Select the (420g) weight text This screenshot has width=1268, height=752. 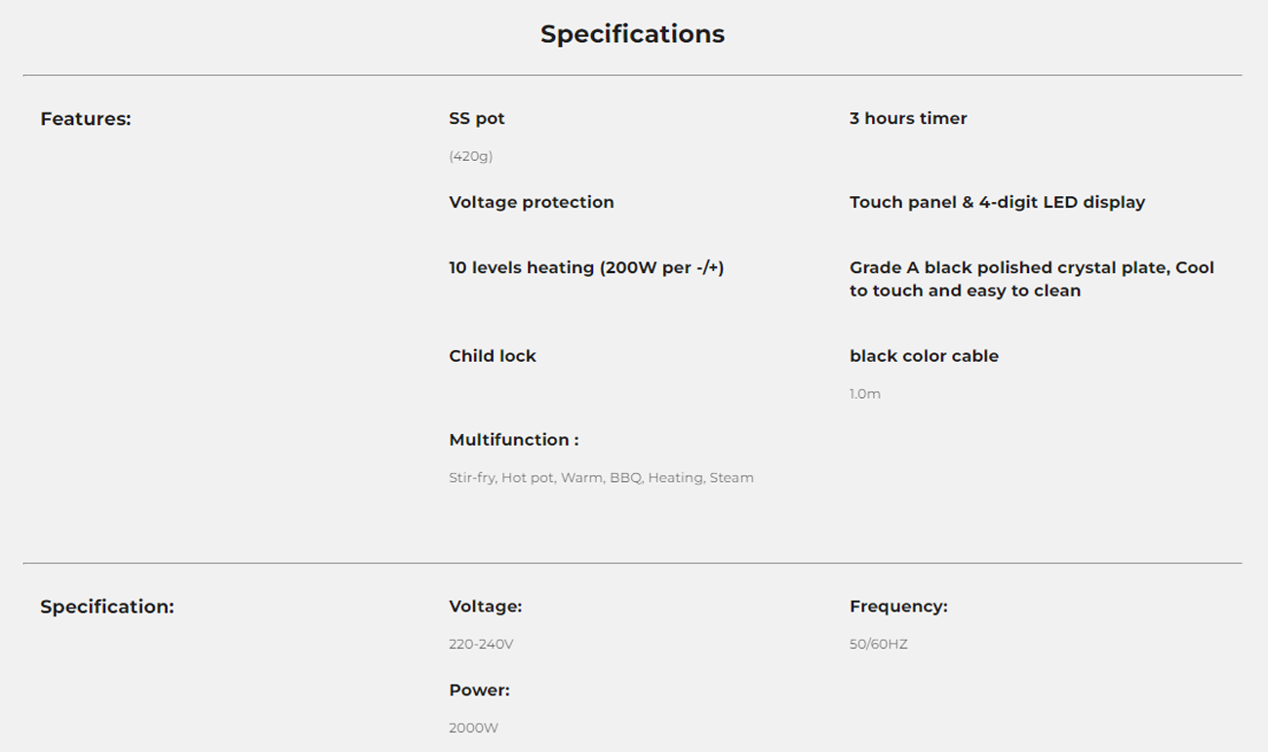coord(470,156)
